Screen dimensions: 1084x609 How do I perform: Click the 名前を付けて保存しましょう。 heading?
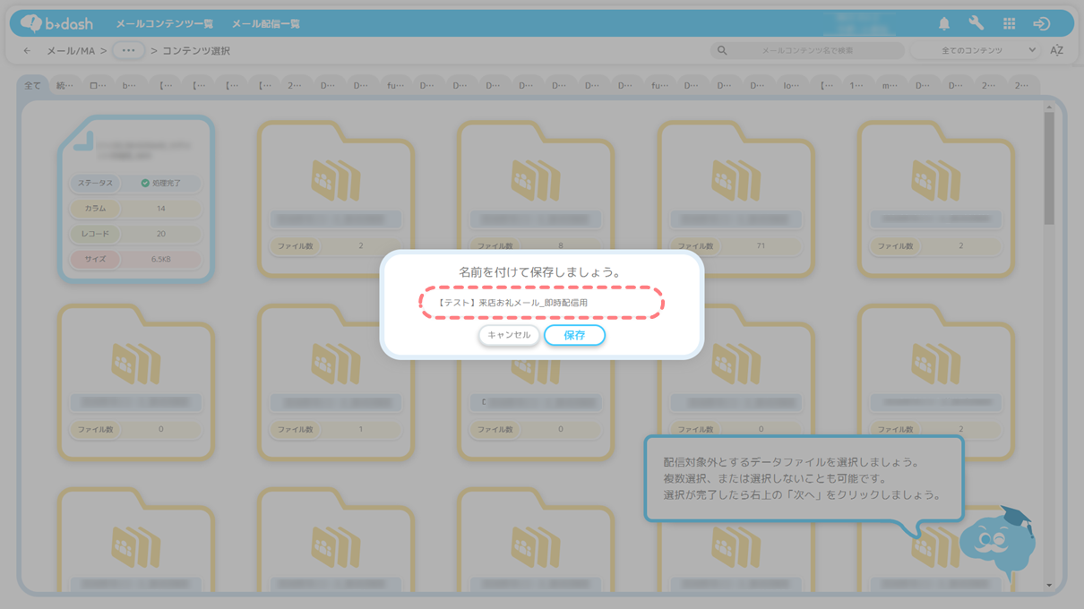click(540, 271)
